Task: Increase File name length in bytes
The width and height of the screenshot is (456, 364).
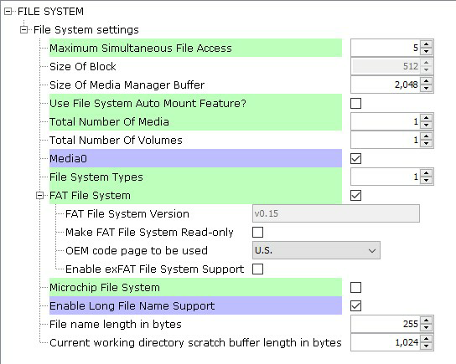Action: click(427, 320)
